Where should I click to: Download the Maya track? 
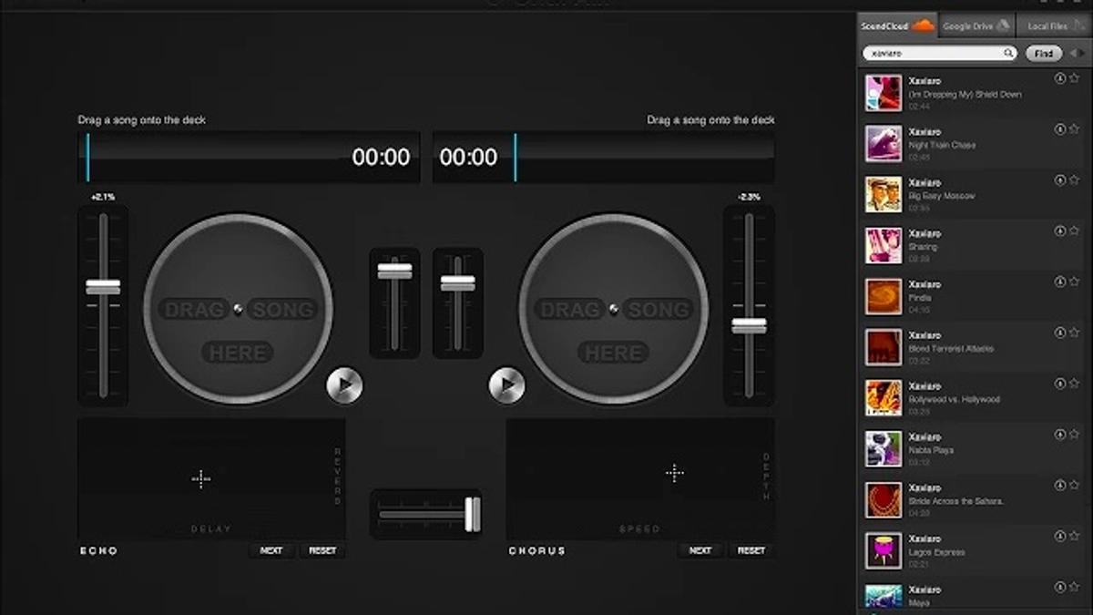1060,588
